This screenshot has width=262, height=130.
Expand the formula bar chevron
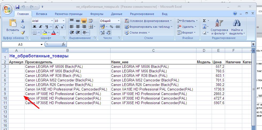coord(253,44)
